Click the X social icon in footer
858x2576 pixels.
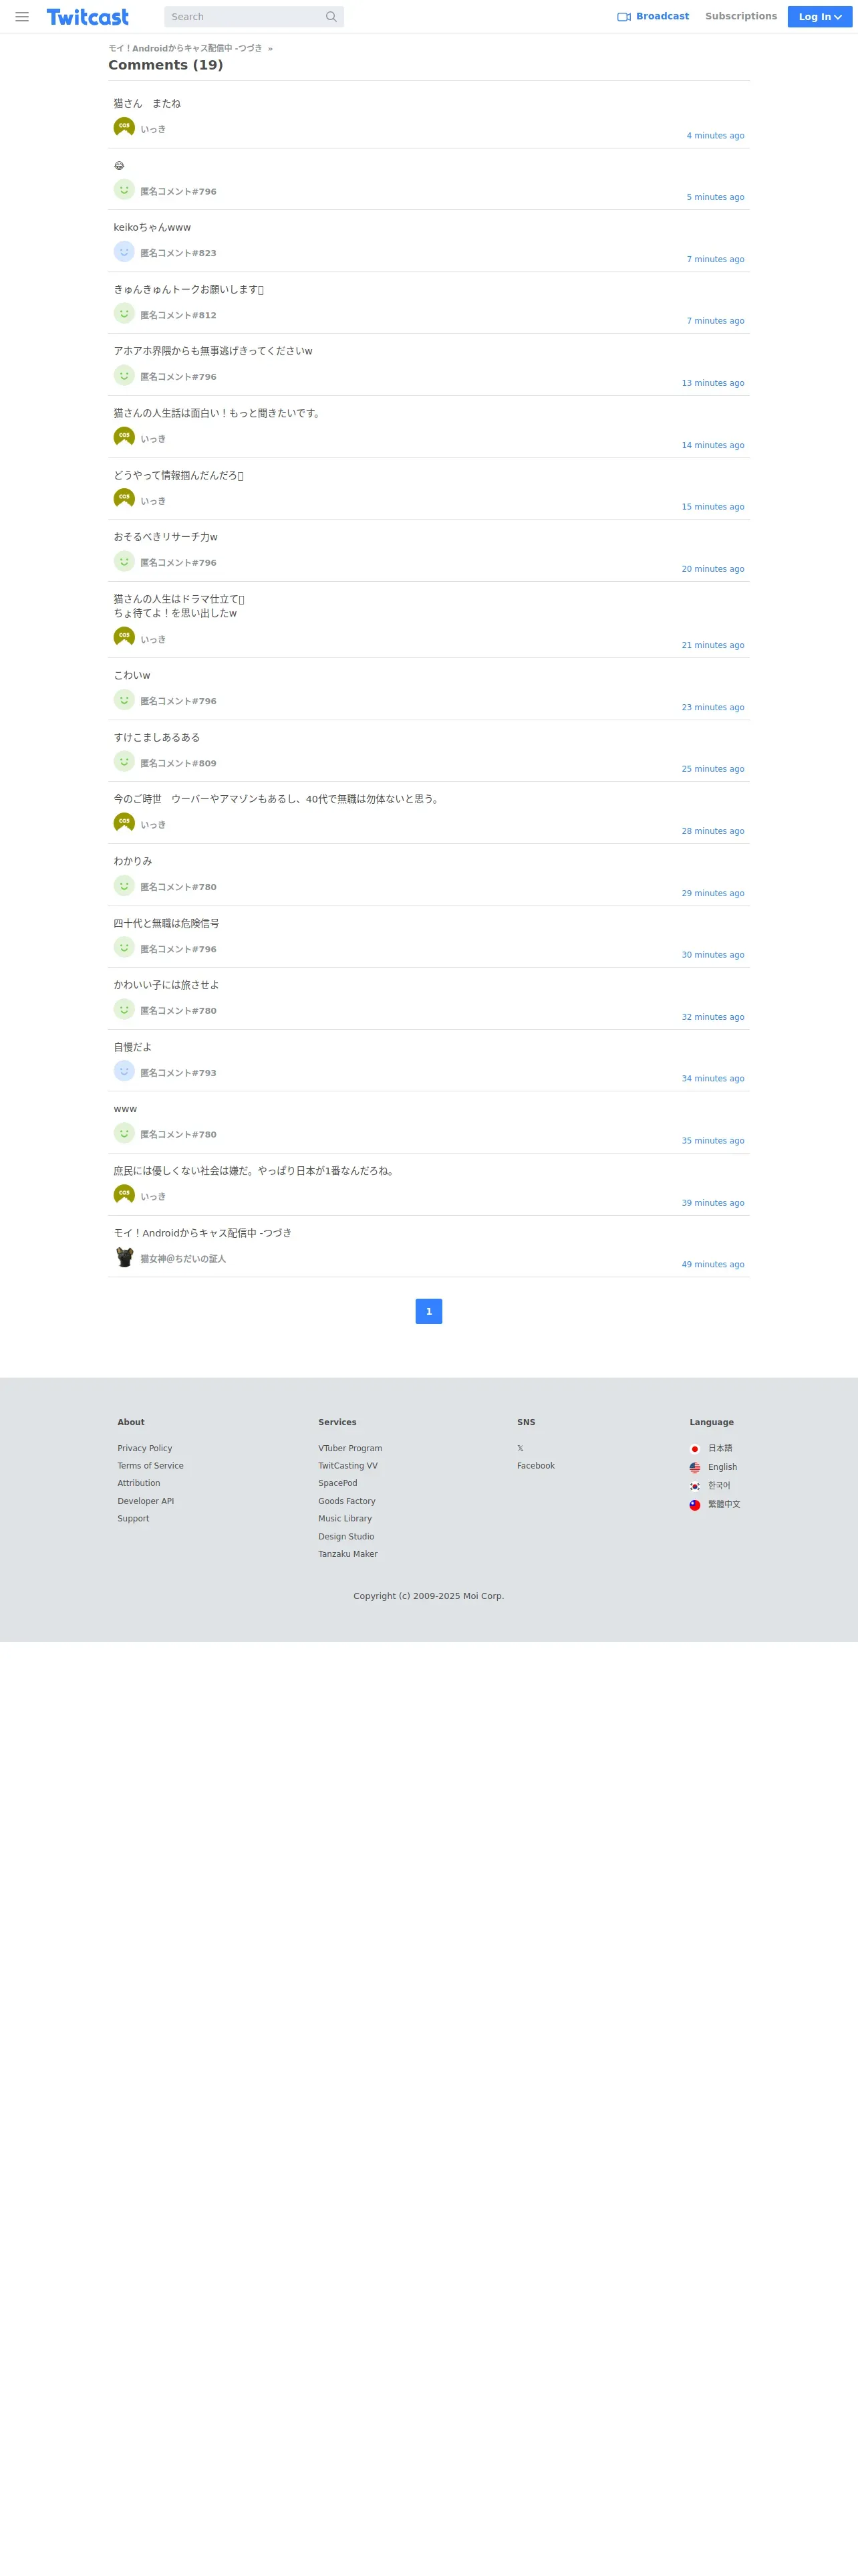click(x=521, y=1449)
